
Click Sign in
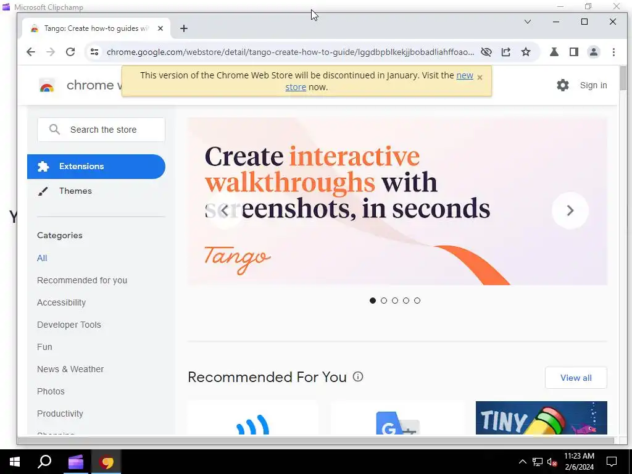[593, 85]
